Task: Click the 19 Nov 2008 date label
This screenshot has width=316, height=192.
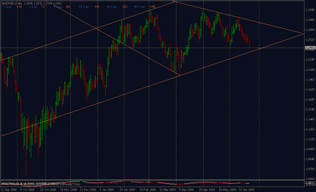Action: pyautogui.click(x=69, y=190)
